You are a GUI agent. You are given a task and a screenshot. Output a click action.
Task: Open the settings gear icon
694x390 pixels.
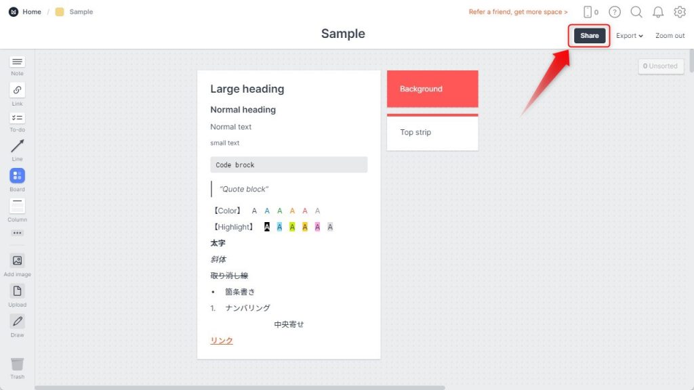pyautogui.click(x=680, y=12)
